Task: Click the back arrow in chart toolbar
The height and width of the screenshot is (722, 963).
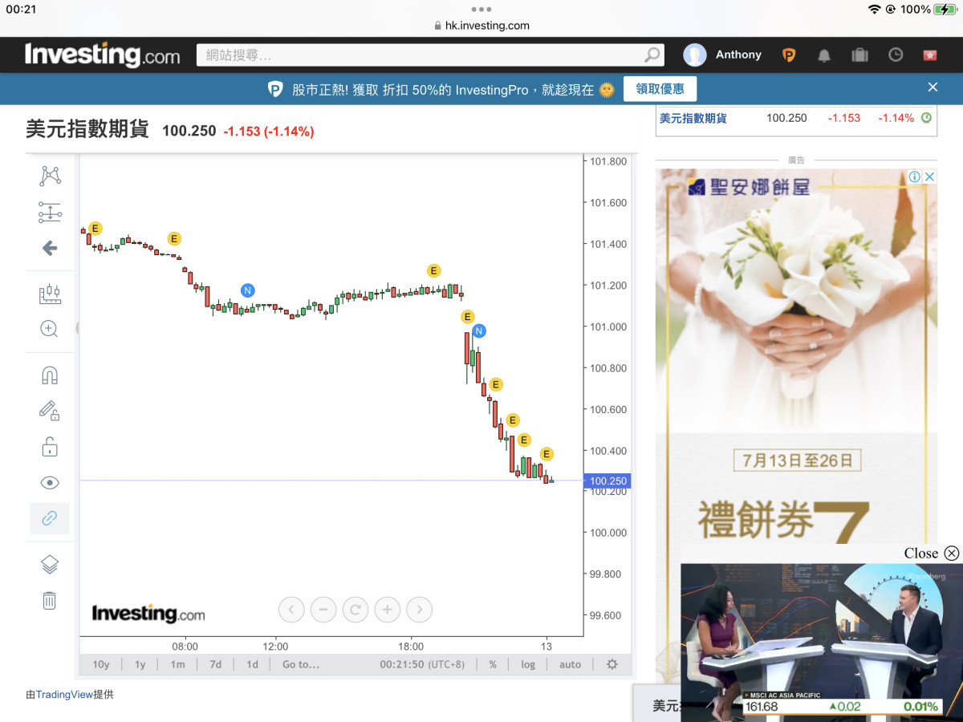Action: click(x=50, y=248)
